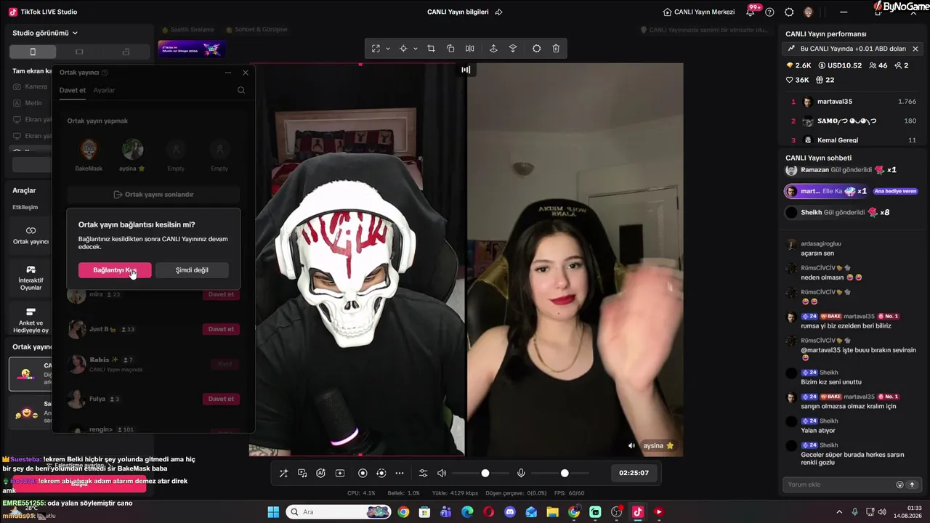Expand the Studio görünümü dropdown
Image resolution: width=930 pixels, height=523 pixels.
(45, 33)
